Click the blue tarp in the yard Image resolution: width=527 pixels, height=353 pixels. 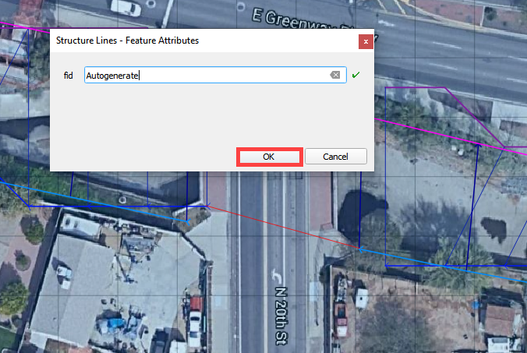(x=116, y=323)
